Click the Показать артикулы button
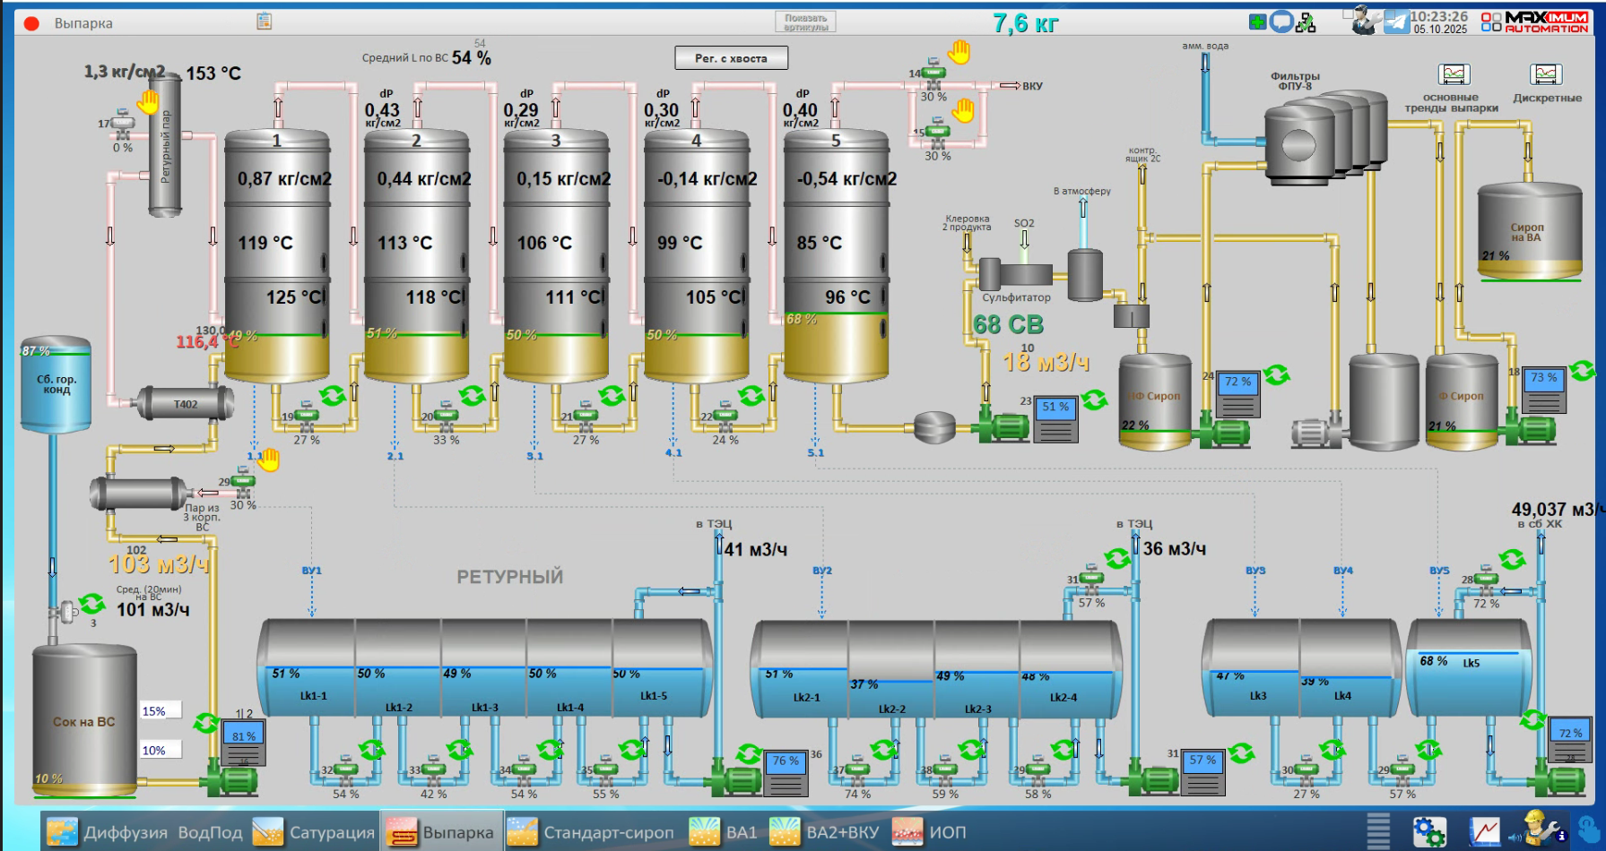 (805, 22)
